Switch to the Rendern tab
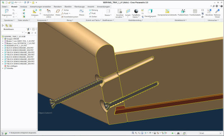This screenshot has height=136, width=224. 58,7
